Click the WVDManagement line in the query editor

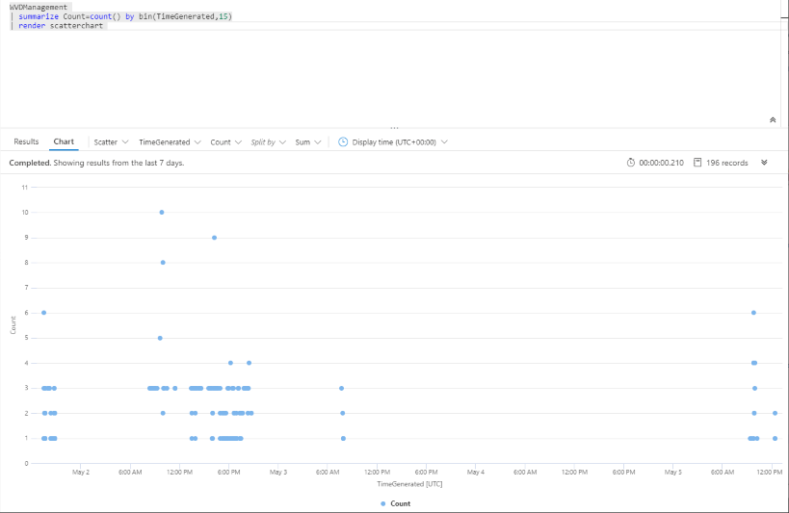pos(39,7)
